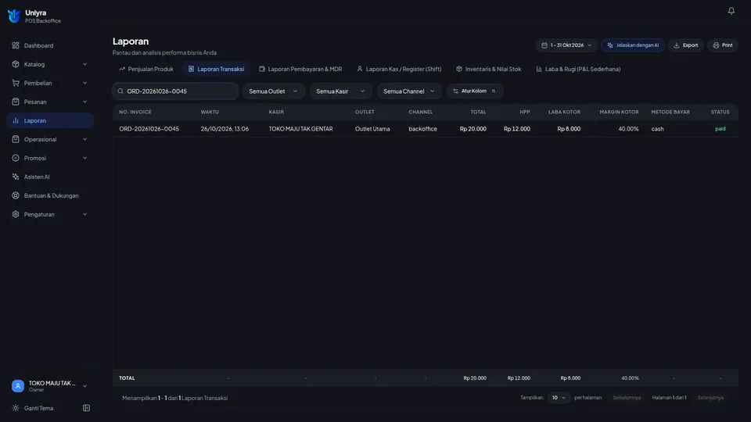The image size is (751, 422).
Task: Click the invoice search field
Action: click(175, 91)
